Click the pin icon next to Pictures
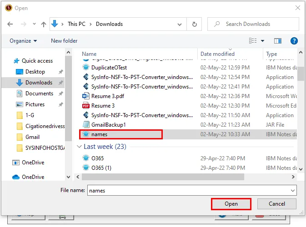Screen dimensions: 306x227 coord(60,104)
